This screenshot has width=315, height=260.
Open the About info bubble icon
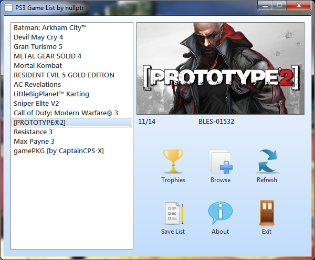[x=220, y=213]
